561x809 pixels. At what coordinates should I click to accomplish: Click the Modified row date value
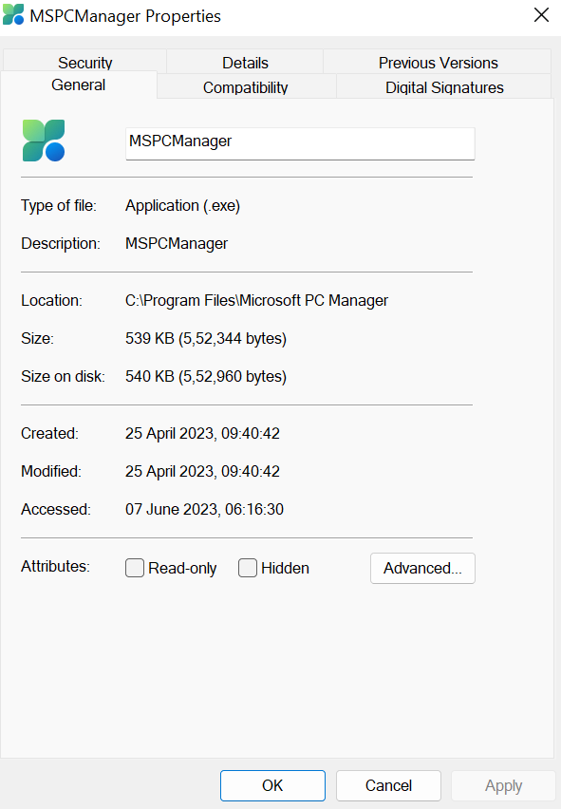[x=202, y=471]
